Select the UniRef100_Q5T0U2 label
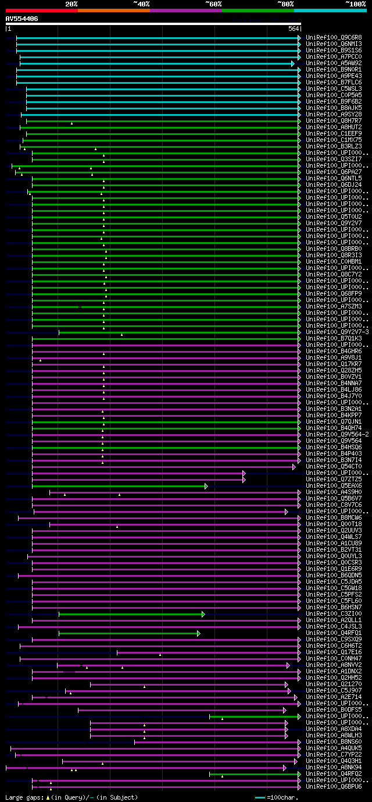Viewport: 372px width, 802px height. click(334, 217)
